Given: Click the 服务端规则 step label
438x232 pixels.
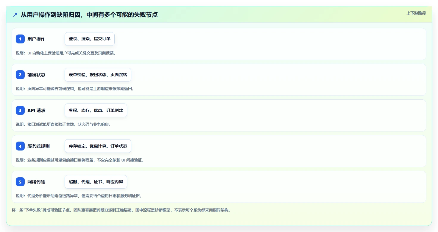Looking at the screenshot, I should 38,146.
